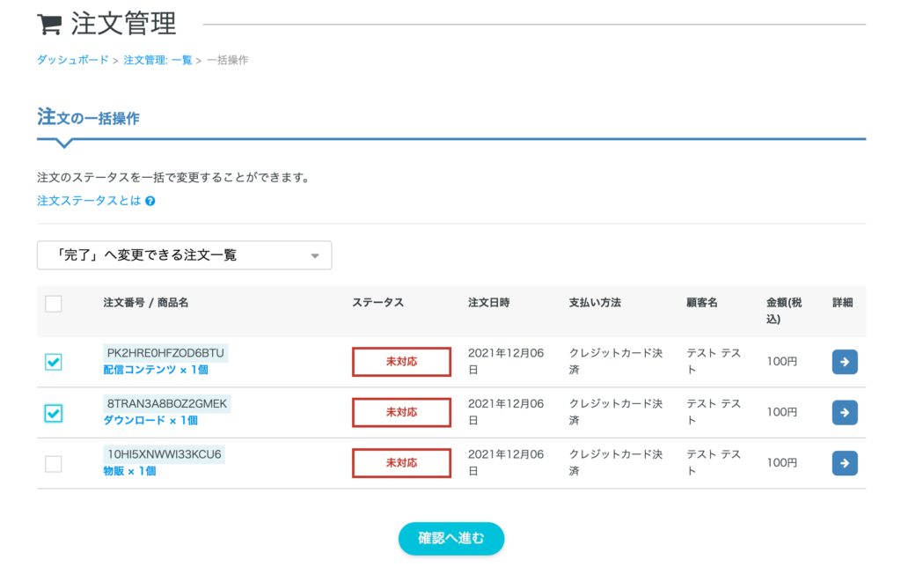Viewport: 901px width, 567px height.
Task: Open details arrow for order 8TRAN3A8BOZ2GMEK
Action: [845, 412]
